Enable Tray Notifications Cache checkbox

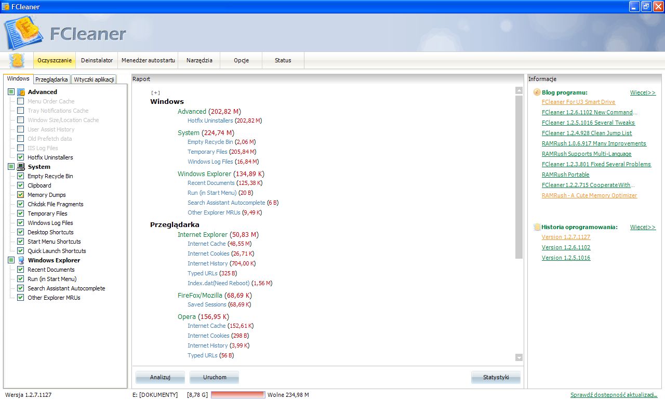click(x=20, y=111)
